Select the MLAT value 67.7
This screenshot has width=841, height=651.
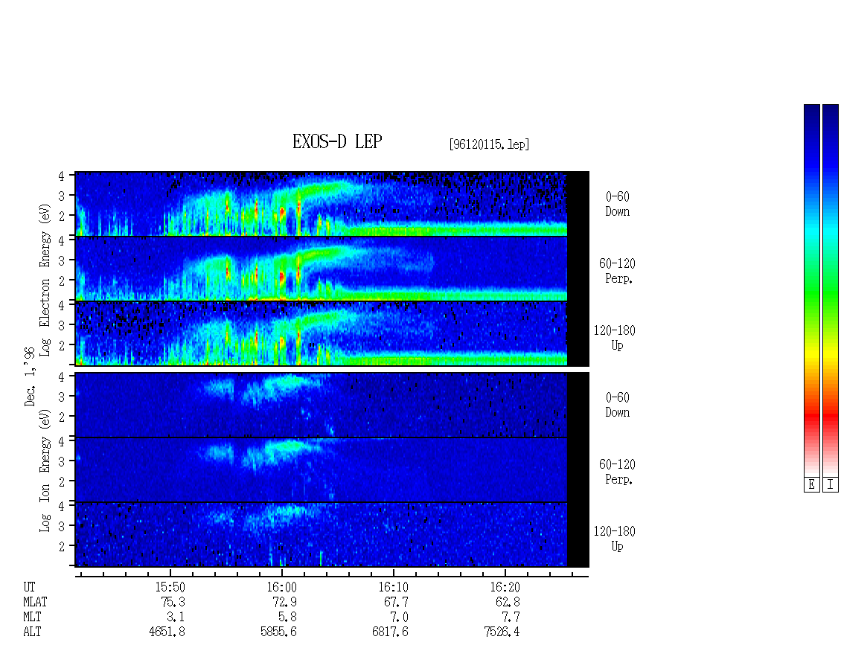click(396, 602)
